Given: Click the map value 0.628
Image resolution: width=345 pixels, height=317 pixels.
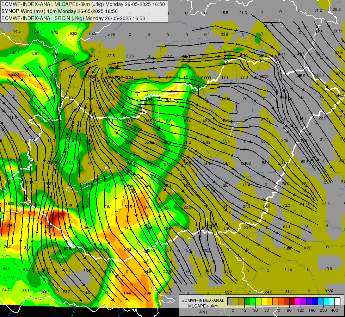Looking at the screenshot, I should coord(9,204).
